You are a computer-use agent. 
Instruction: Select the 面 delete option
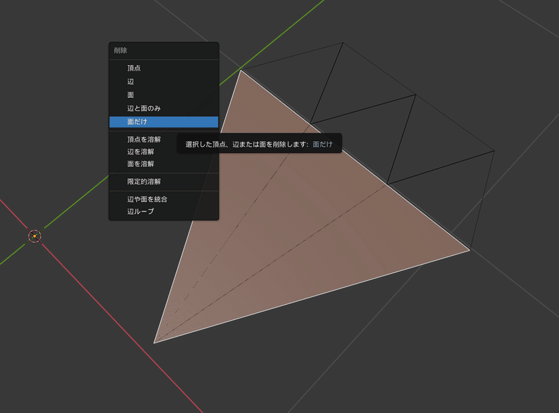(164, 95)
